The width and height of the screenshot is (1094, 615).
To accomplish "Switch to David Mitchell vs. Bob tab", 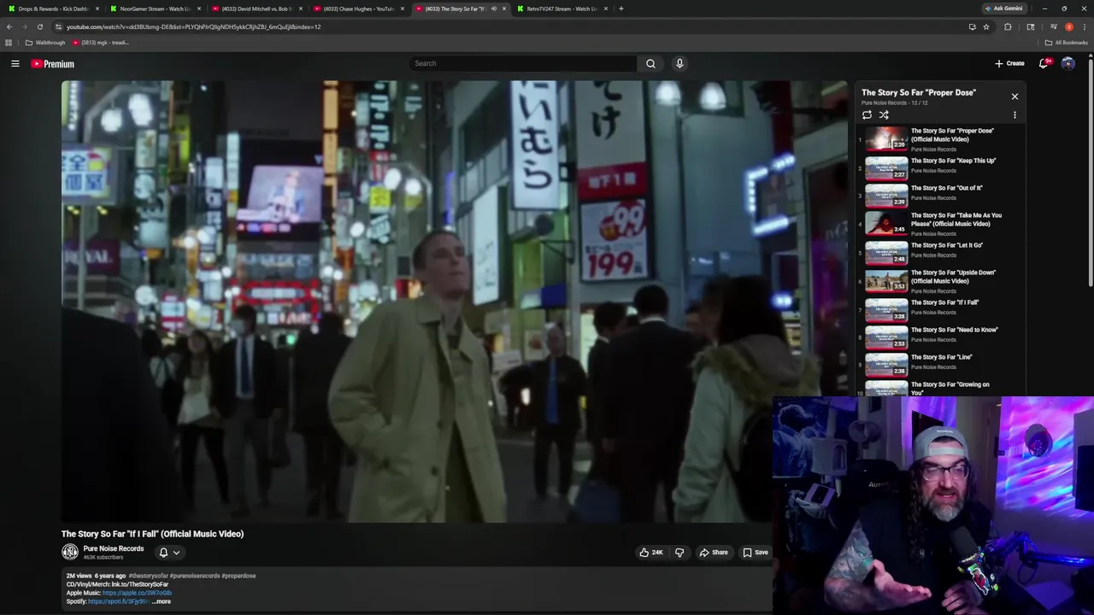I will (x=256, y=9).
